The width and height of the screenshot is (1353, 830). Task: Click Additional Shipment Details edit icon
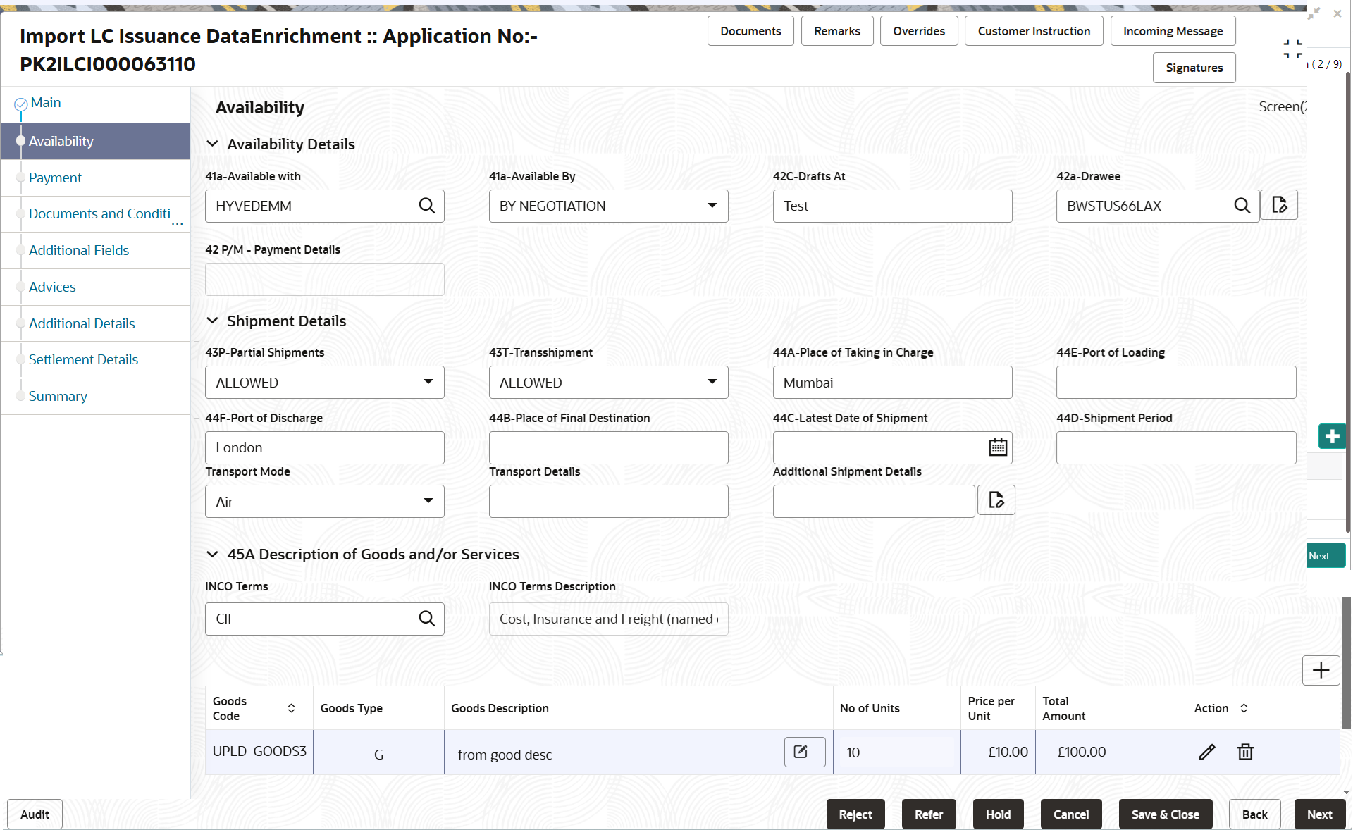coord(996,500)
